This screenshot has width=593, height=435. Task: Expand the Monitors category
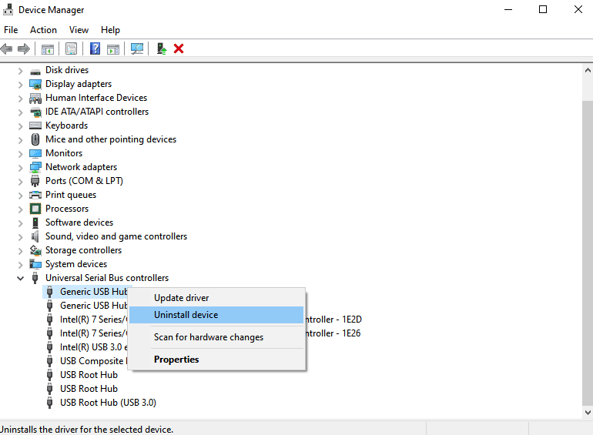[x=21, y=154]
